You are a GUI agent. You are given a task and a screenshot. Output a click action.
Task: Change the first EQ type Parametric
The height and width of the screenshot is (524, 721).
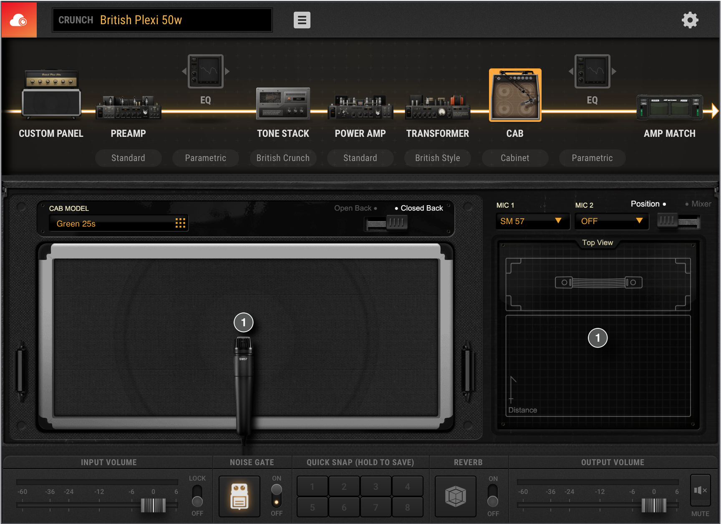tap(206, 158)
